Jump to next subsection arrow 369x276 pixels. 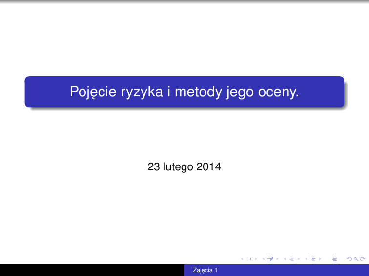pos(298,259)
